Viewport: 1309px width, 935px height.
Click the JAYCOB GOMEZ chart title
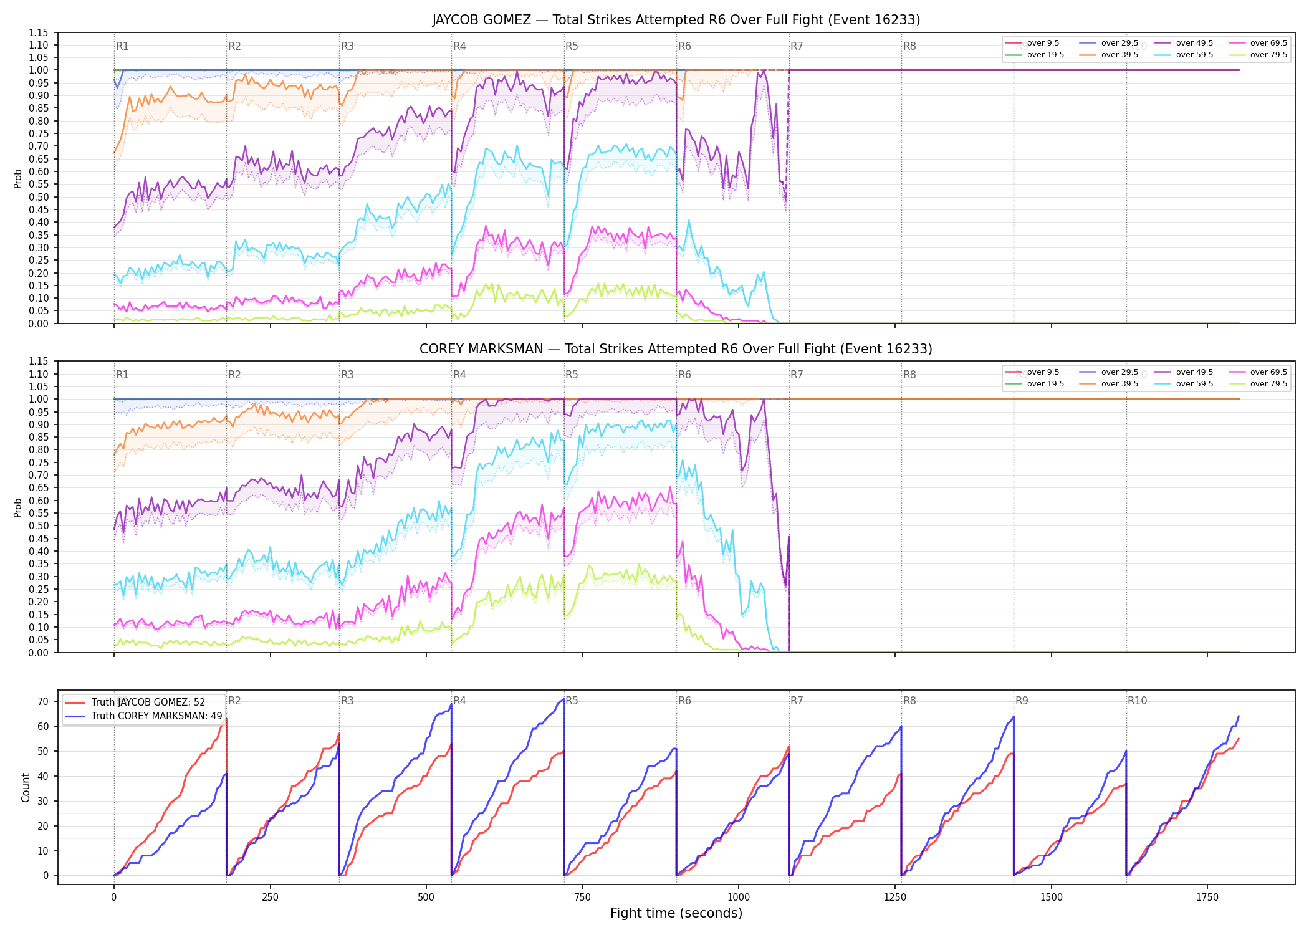(676, 20)
